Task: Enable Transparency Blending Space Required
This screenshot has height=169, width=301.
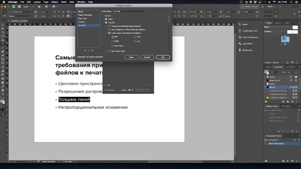Action: point(109,26)
